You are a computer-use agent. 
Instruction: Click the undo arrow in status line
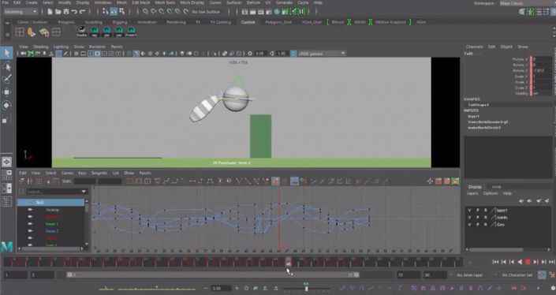(x=74, y=12)
